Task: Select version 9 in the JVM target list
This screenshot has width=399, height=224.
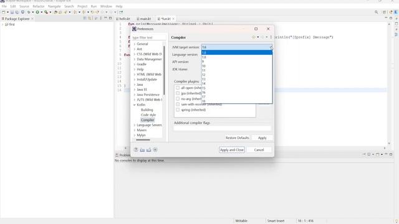Action: pos(237,62)
